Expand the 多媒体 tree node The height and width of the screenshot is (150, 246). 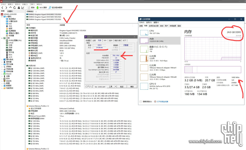pos(2,67)
